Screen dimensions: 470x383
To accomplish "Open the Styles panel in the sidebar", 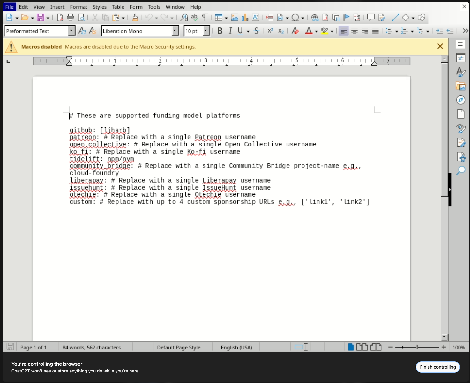I will point(460,72).
